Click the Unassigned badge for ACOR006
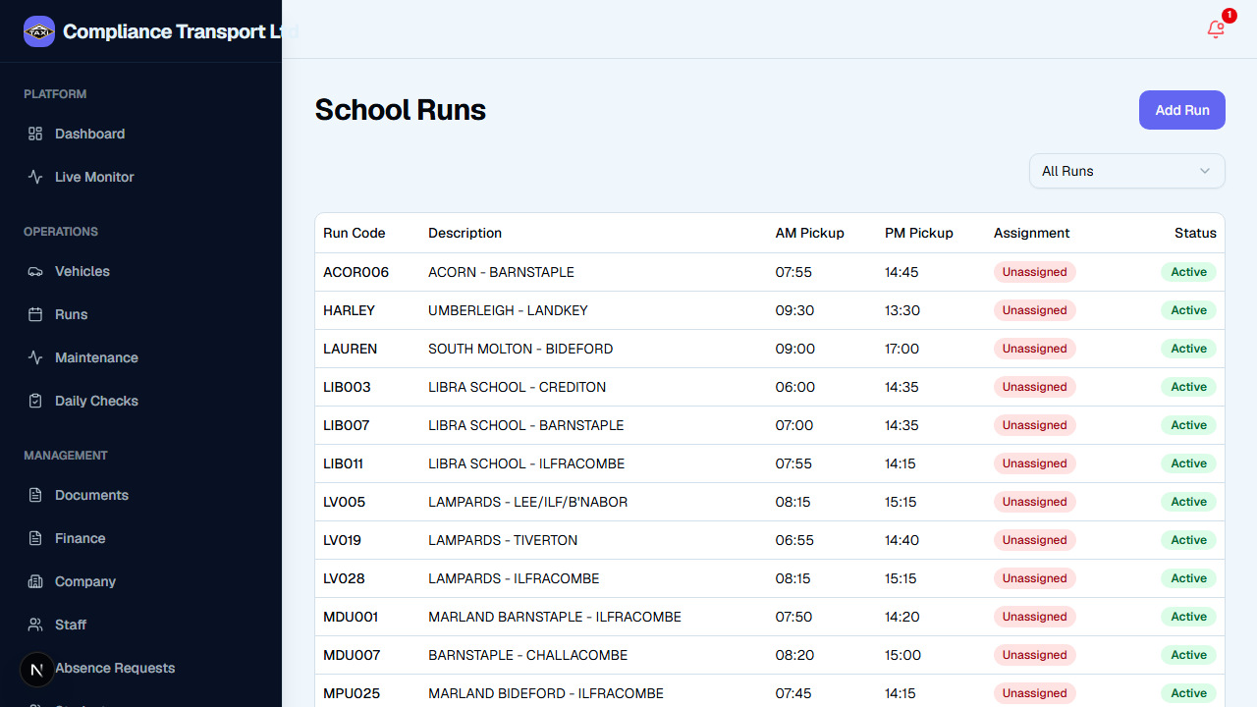The width and height of the screenshot is (1257, 707). [x=1035, y=272]
